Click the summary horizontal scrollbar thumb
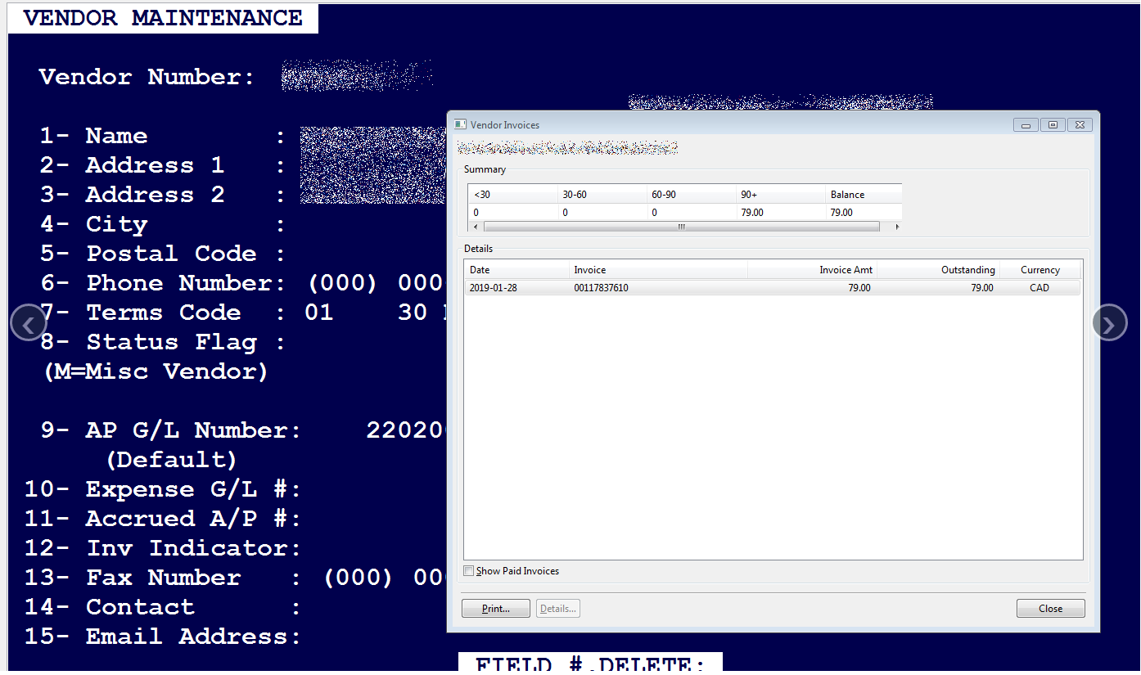 tap(681, 227)
